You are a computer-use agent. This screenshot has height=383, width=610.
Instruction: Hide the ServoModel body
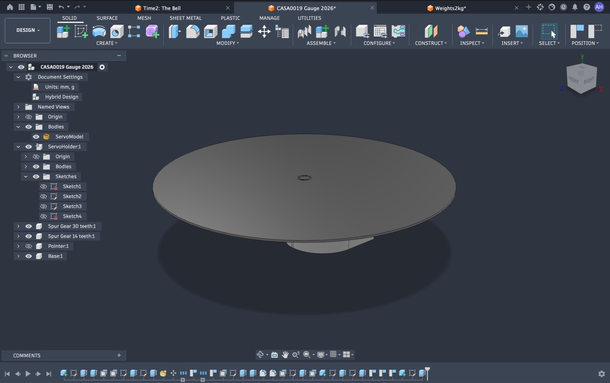[x=36, y=136]
